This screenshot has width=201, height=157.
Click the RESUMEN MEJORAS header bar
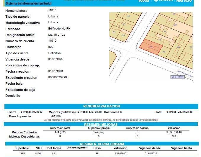pos(101,124)
